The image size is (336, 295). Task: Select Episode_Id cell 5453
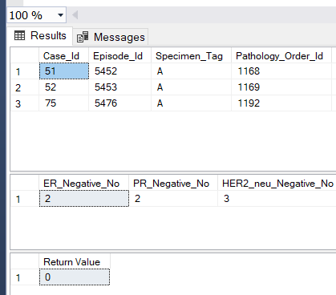119,87
